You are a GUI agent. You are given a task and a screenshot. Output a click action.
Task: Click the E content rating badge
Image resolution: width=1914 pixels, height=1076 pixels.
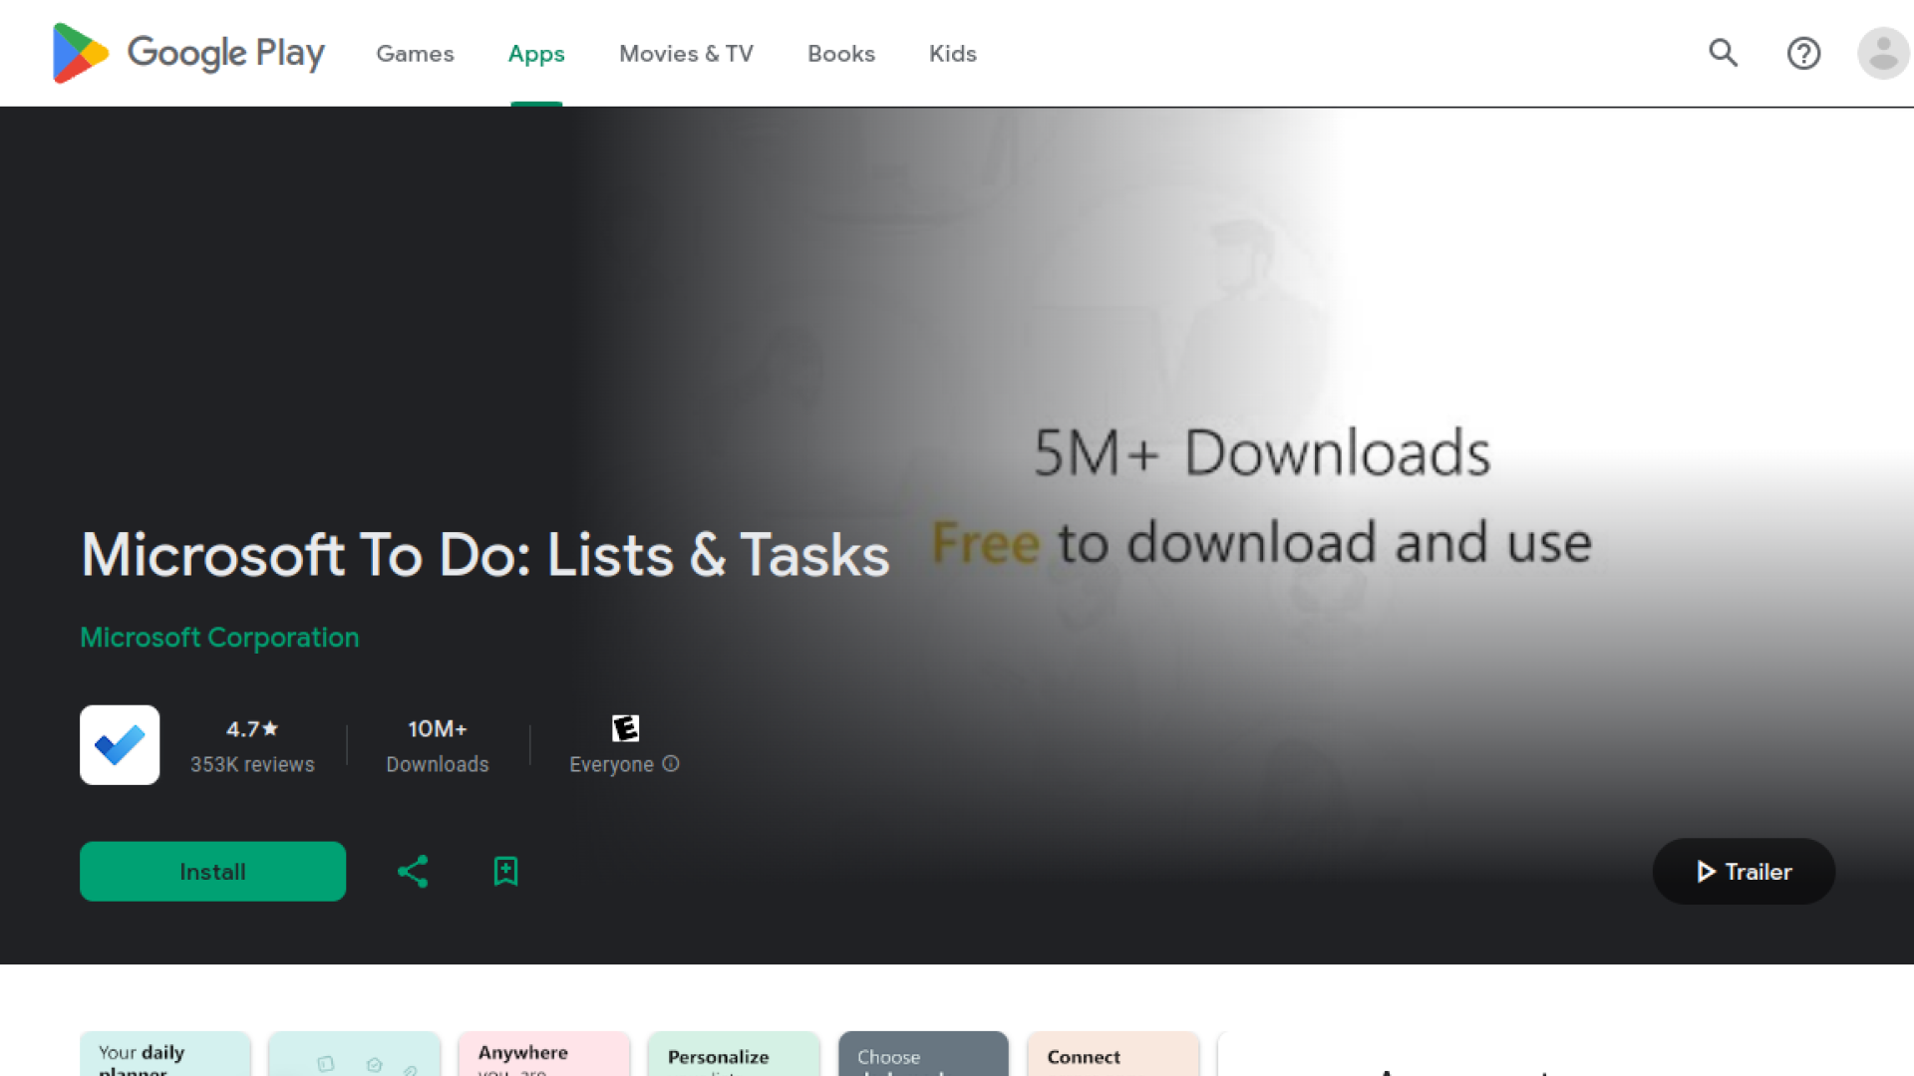coord(625,728)
